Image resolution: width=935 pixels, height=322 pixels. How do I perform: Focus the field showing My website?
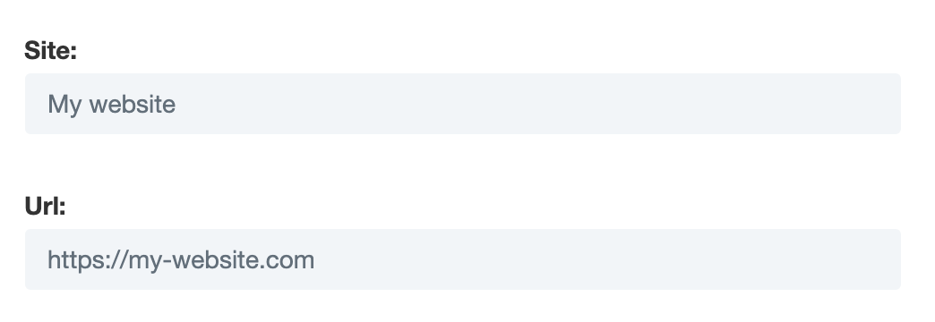point(463,104)
